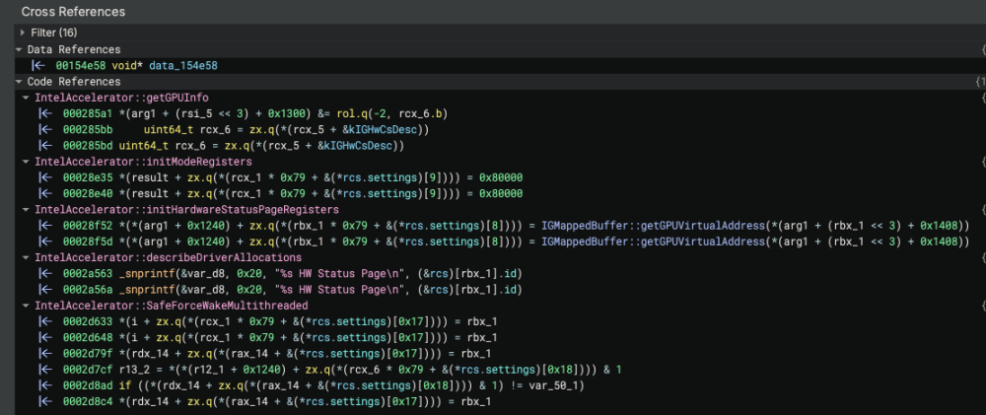Go to code reference 000285bd
The image size is (986, 415).
click(234, 146)
